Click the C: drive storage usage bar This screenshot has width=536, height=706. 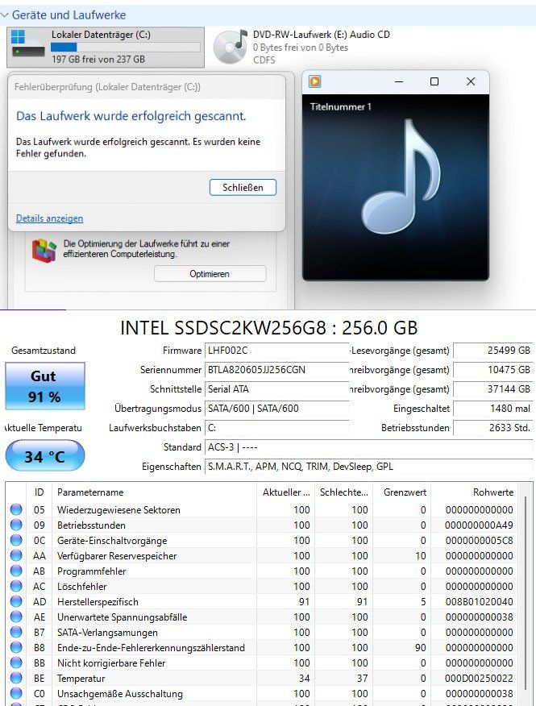click(x=126, y=47)
